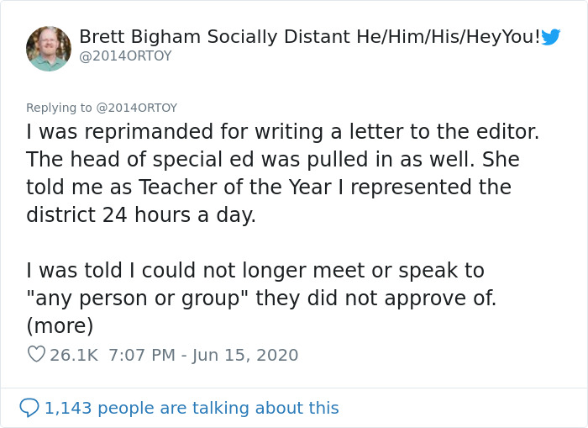Click the 'letter to the editor' phrase
Viewport: 588px width, 428px height.
[454, 132]
